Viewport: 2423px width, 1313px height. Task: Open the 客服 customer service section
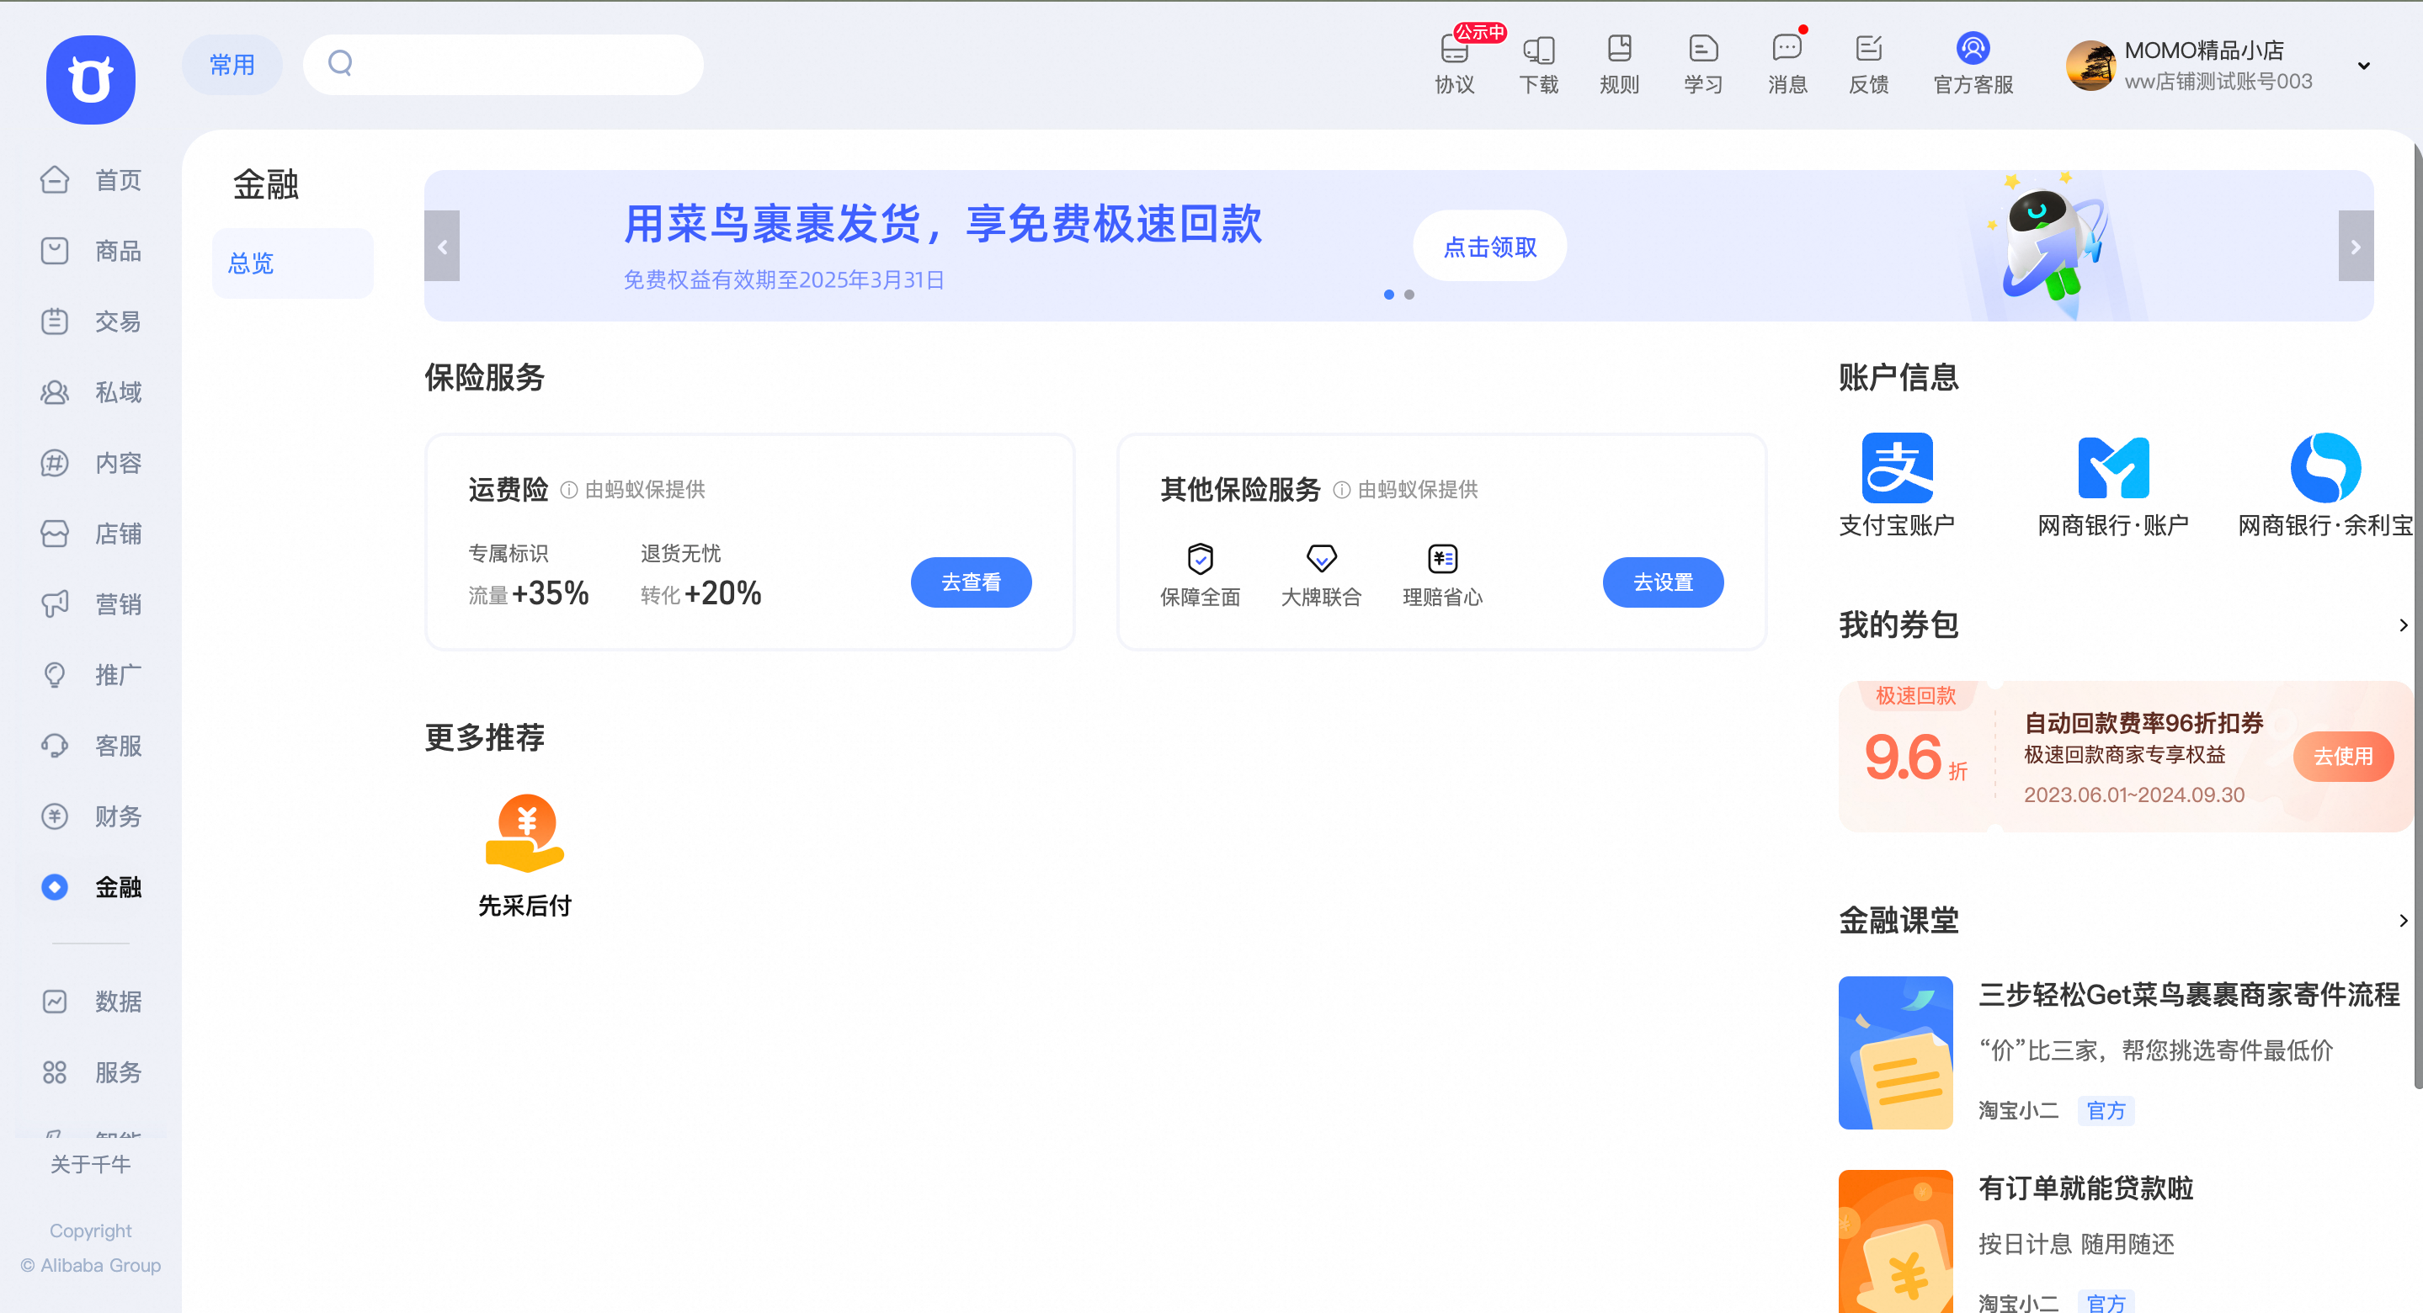[x=91, y=745]
